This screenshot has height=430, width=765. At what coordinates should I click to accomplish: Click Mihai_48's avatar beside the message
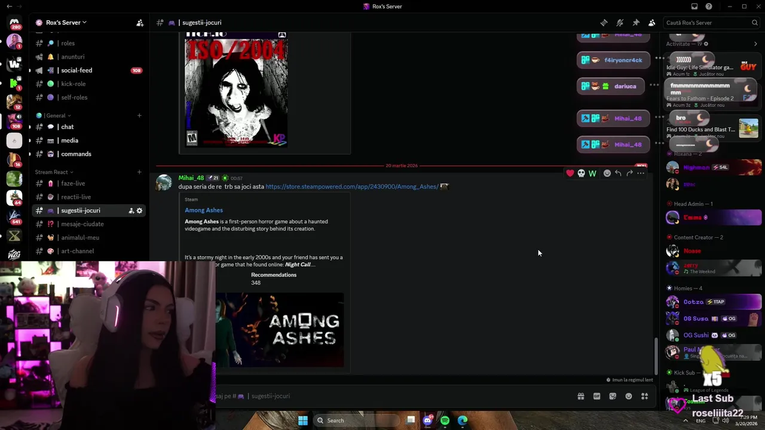(164, 183)
